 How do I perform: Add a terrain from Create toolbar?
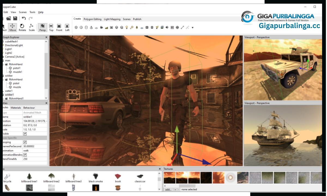pos(106,28)
